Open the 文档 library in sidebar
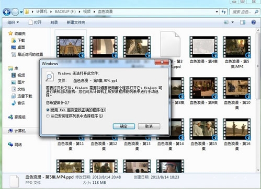The image size is (261, 189). tap(18, 89)
